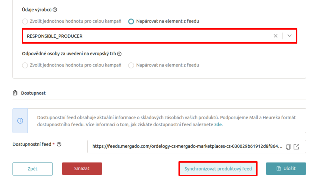320x182 pixels.
Task: Click the red Smazat button
Action: click(x=82, y=169)
